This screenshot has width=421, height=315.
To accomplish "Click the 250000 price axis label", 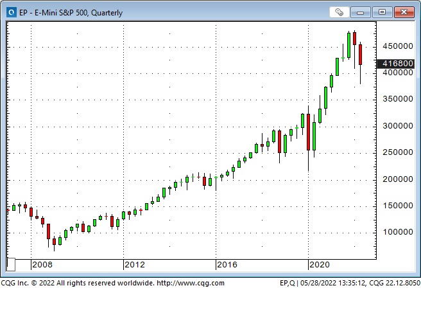I will point(398,152).
